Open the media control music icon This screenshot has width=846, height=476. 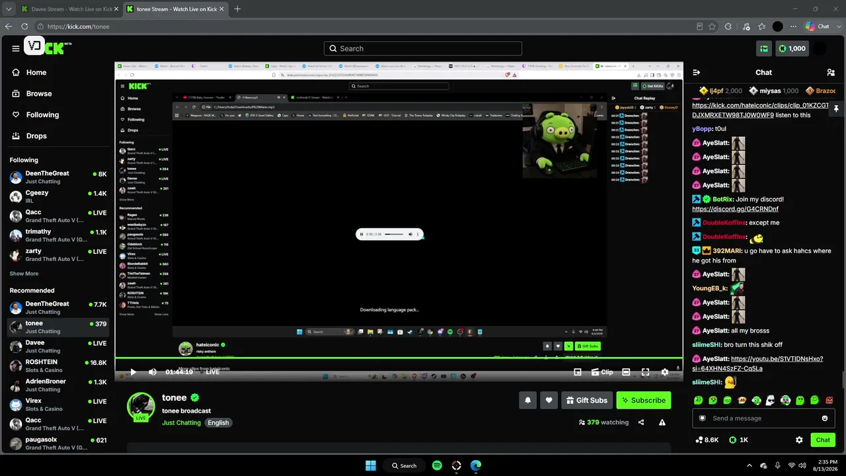746,26
